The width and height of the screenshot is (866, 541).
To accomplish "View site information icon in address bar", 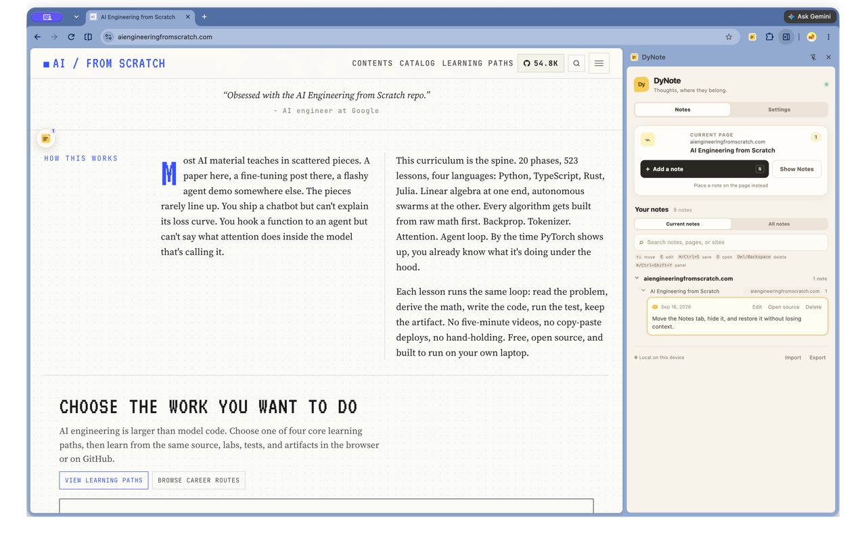I will [x=108, y=37].
